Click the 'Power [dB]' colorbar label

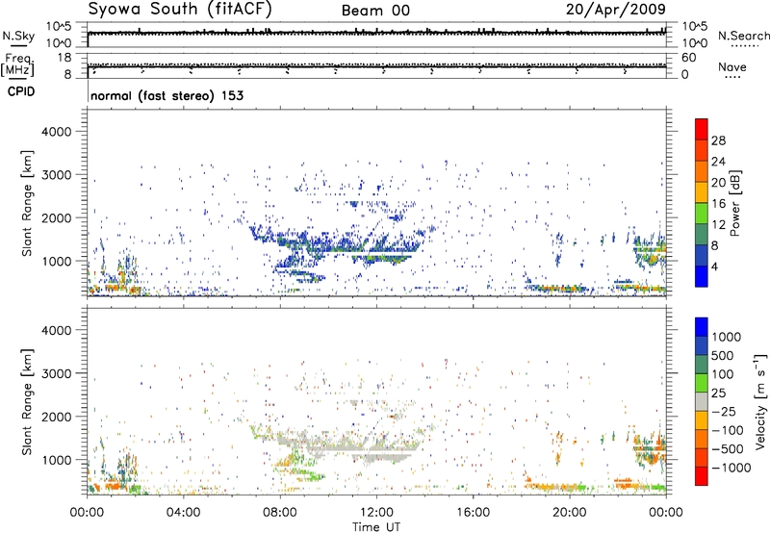[x=735, y=203]
